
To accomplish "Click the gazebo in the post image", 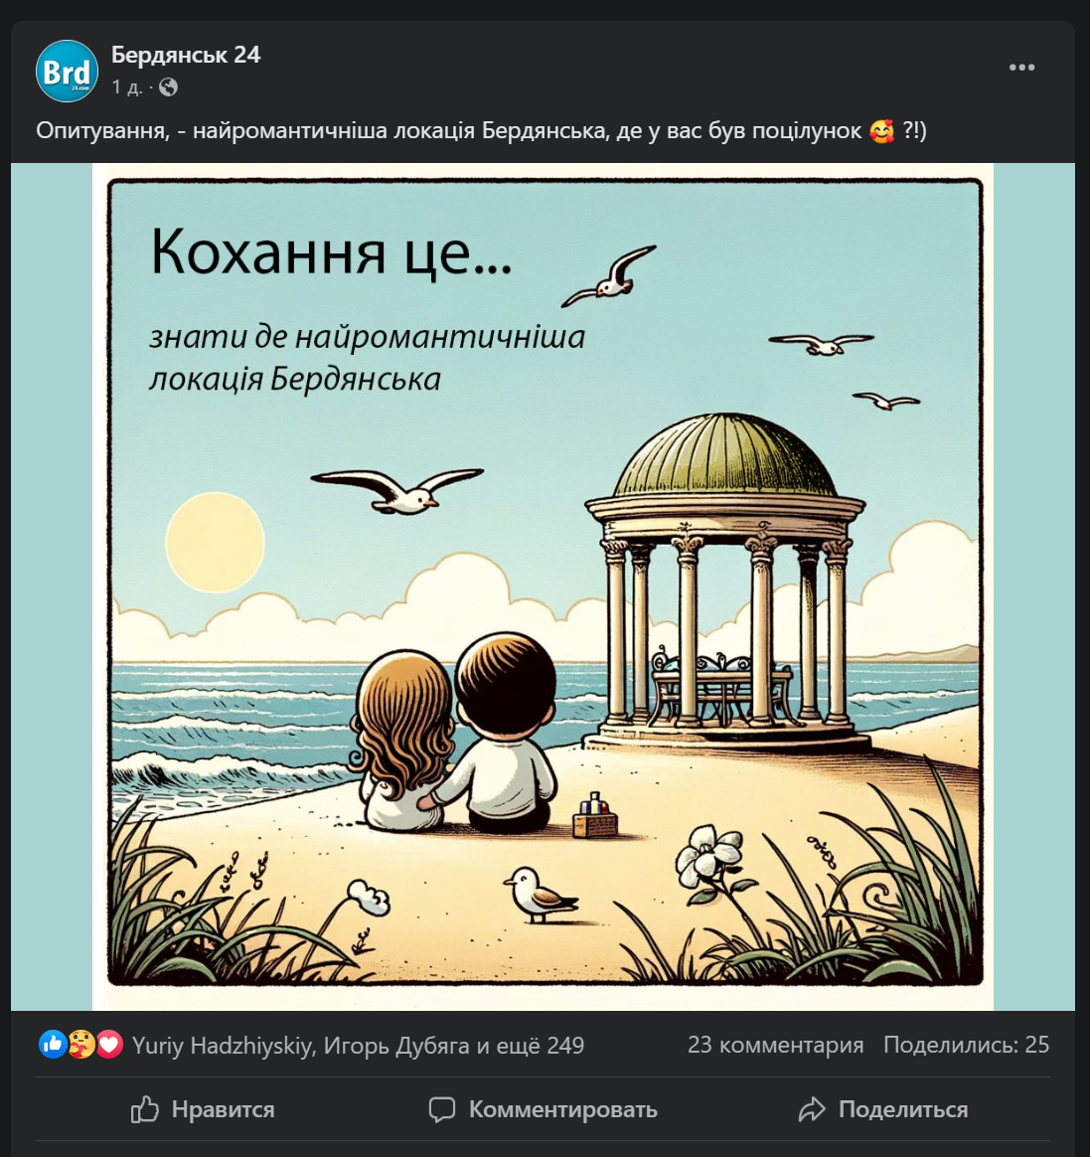I will [x=724, y=579].
